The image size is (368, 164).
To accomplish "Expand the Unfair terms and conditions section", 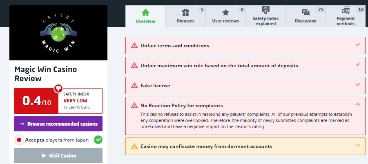I will click(358, 45).
